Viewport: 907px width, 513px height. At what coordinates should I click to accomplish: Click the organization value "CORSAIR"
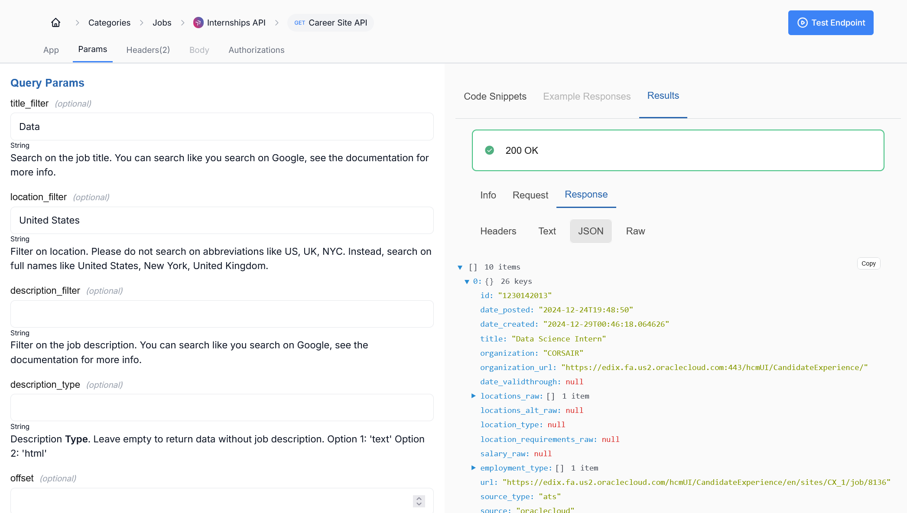click(x=563, y=353)
